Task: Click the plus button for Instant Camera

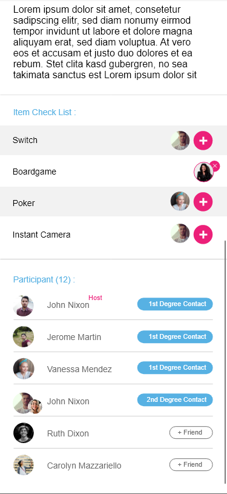Action: tap(203, 235)
